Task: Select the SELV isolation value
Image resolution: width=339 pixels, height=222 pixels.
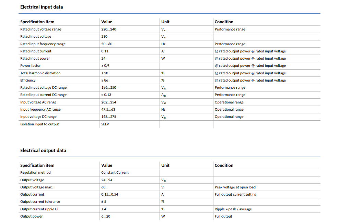Action: [105, 124]
